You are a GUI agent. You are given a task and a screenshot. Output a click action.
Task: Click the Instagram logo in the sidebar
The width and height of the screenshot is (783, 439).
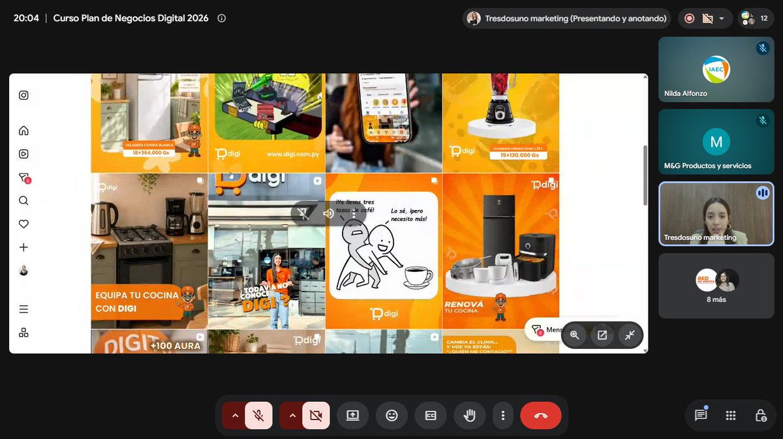point(23,95)
